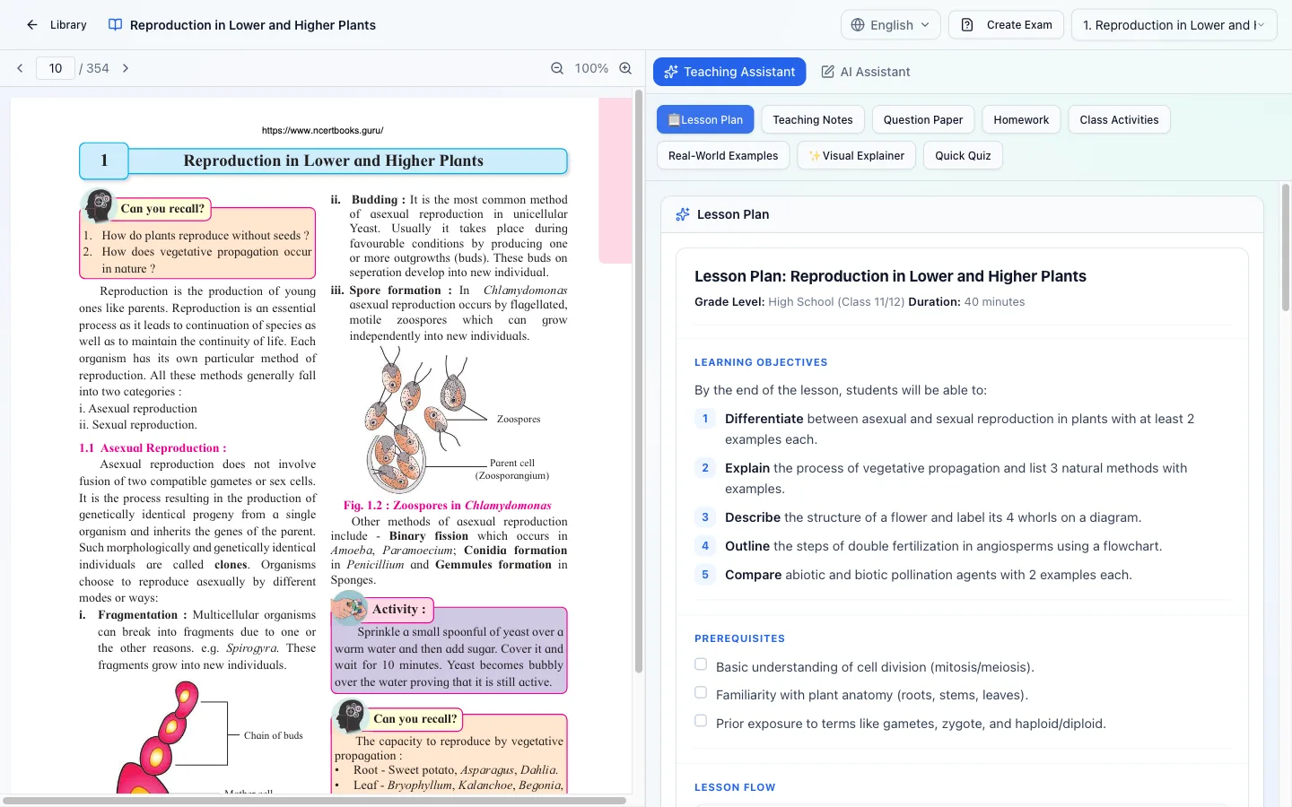Open the English language dropdown

coord(890,25)
